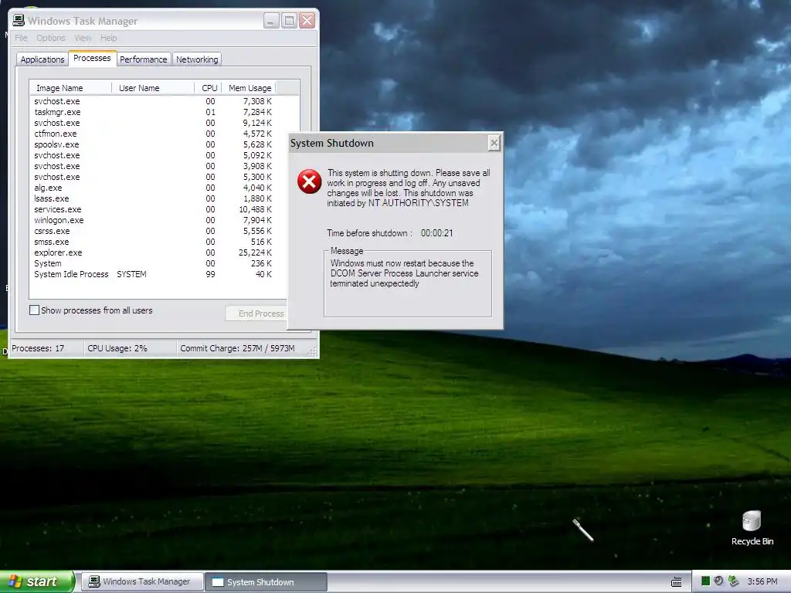Activate System Shutdown taskbar button
This screenshot has width=791, height=593.
click(266, 582)
